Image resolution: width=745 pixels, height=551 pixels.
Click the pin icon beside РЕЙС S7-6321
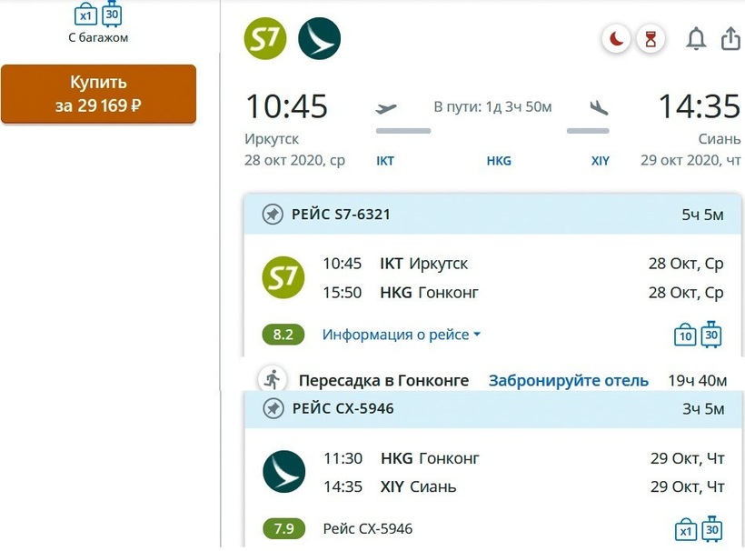coord(272,215)
